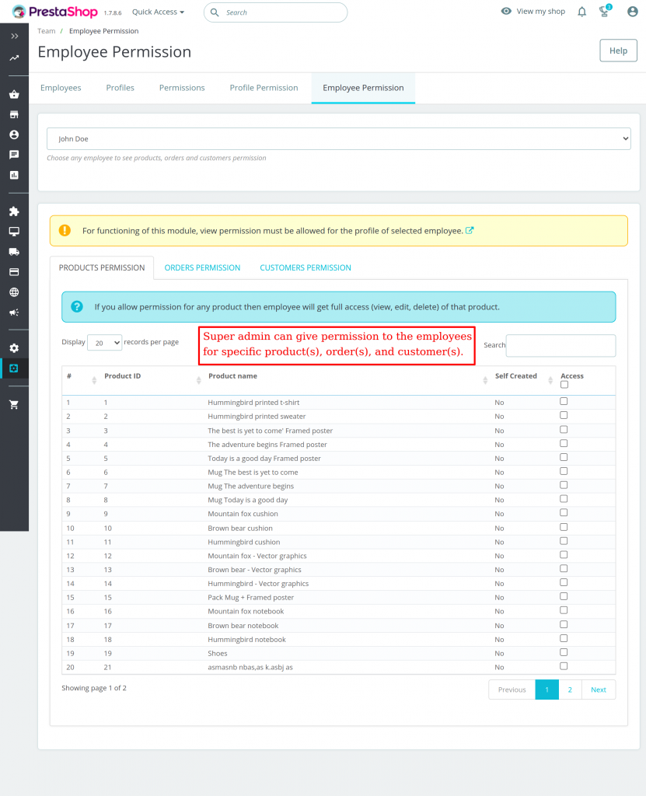Check access for Mountain fox notebook
The image size is (646, 796).
click(x=564, y=611)
